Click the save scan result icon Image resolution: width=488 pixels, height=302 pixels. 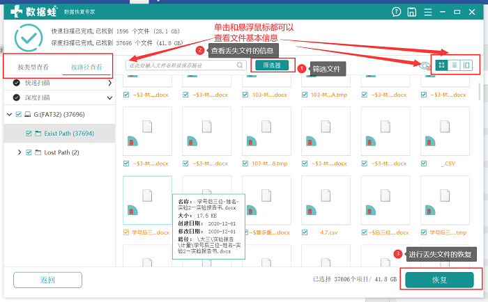pos(412,12)
